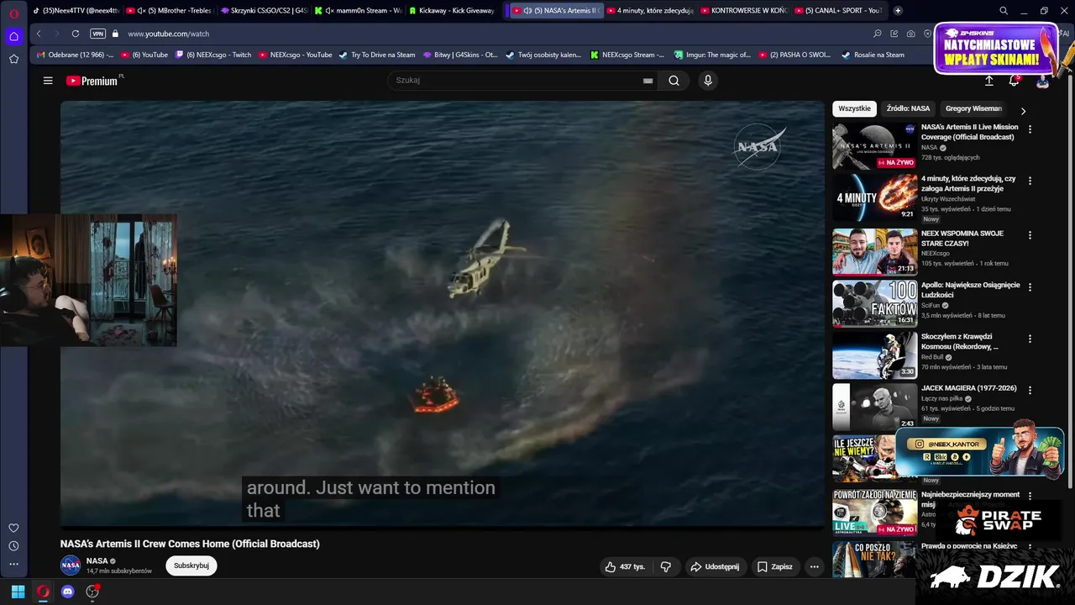
Task: Switch to the Kickaway - Kick Giveaway tab
Action: [x=452, y=11]
